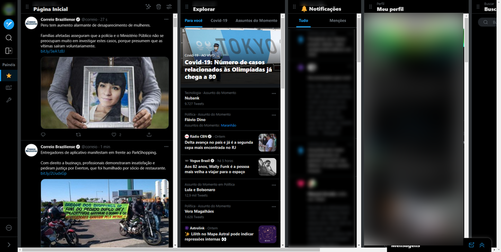Switch to the Para você tab
The image size is (501, 252).
pyautogui.click(x=193, y=21)
